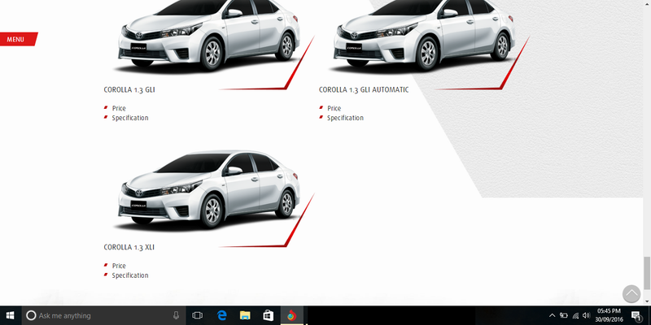This screenshot has height=325, width=651.
Task: Show hidden system tray icons
Action: [x=553, y=315]
